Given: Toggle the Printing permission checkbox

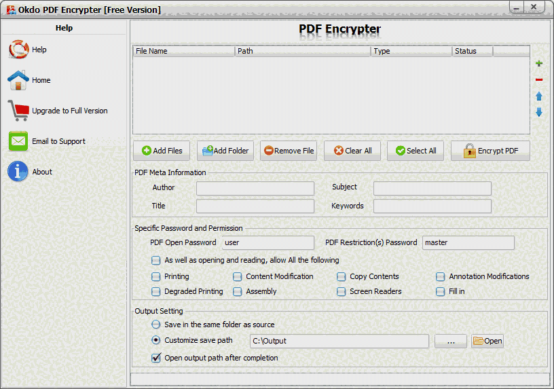Looking at the screenshot, I should coord(156,277).
